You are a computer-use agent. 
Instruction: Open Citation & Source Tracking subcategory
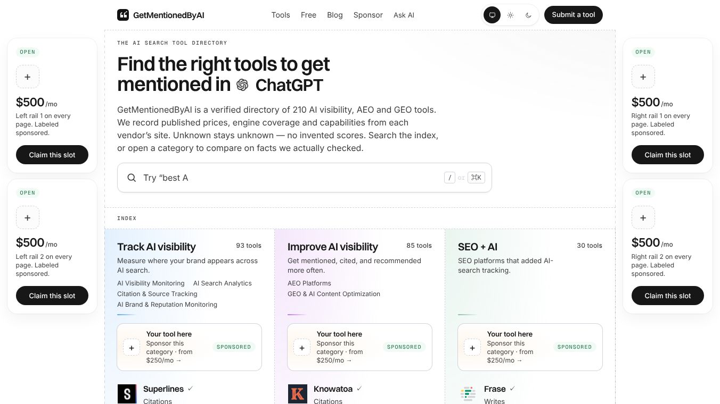tap(157, 294)
